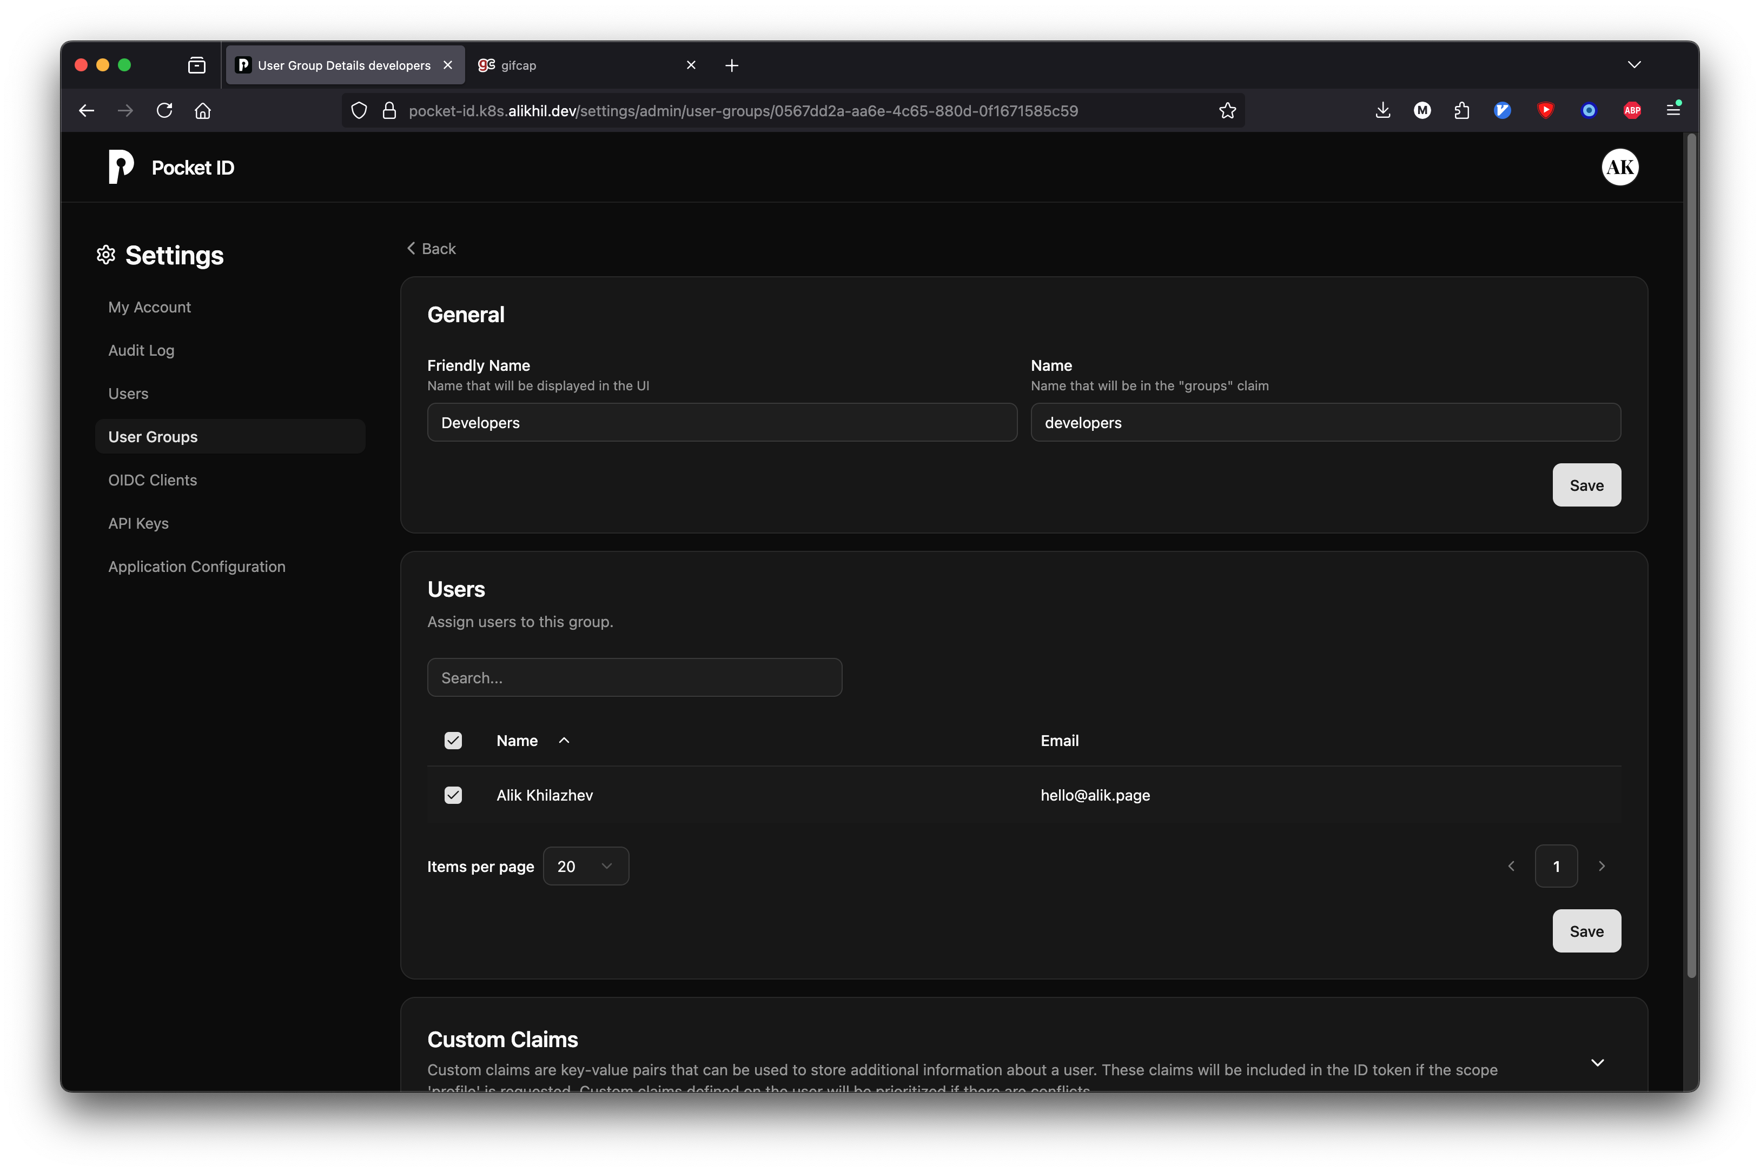Save the Users assignment
The image size is (1760, 1172).
(x=1586, y=930)
